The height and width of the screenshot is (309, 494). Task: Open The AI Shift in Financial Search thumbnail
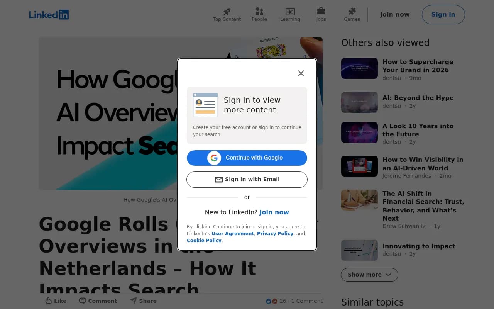(359, 200)
